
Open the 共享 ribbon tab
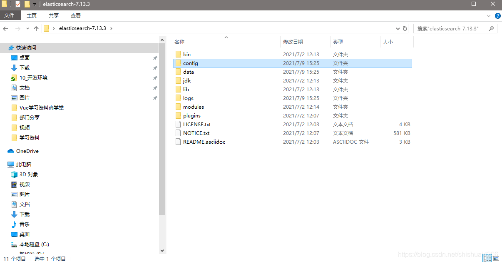click(x=54, y=15)
